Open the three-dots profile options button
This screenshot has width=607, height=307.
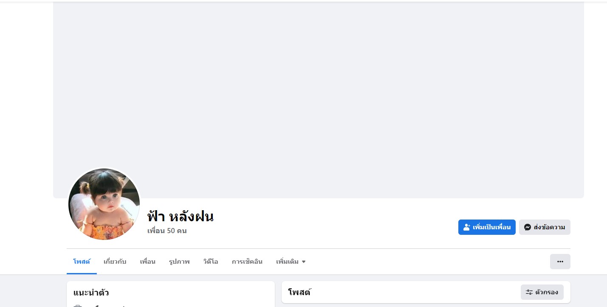click(x=560, y=262)
